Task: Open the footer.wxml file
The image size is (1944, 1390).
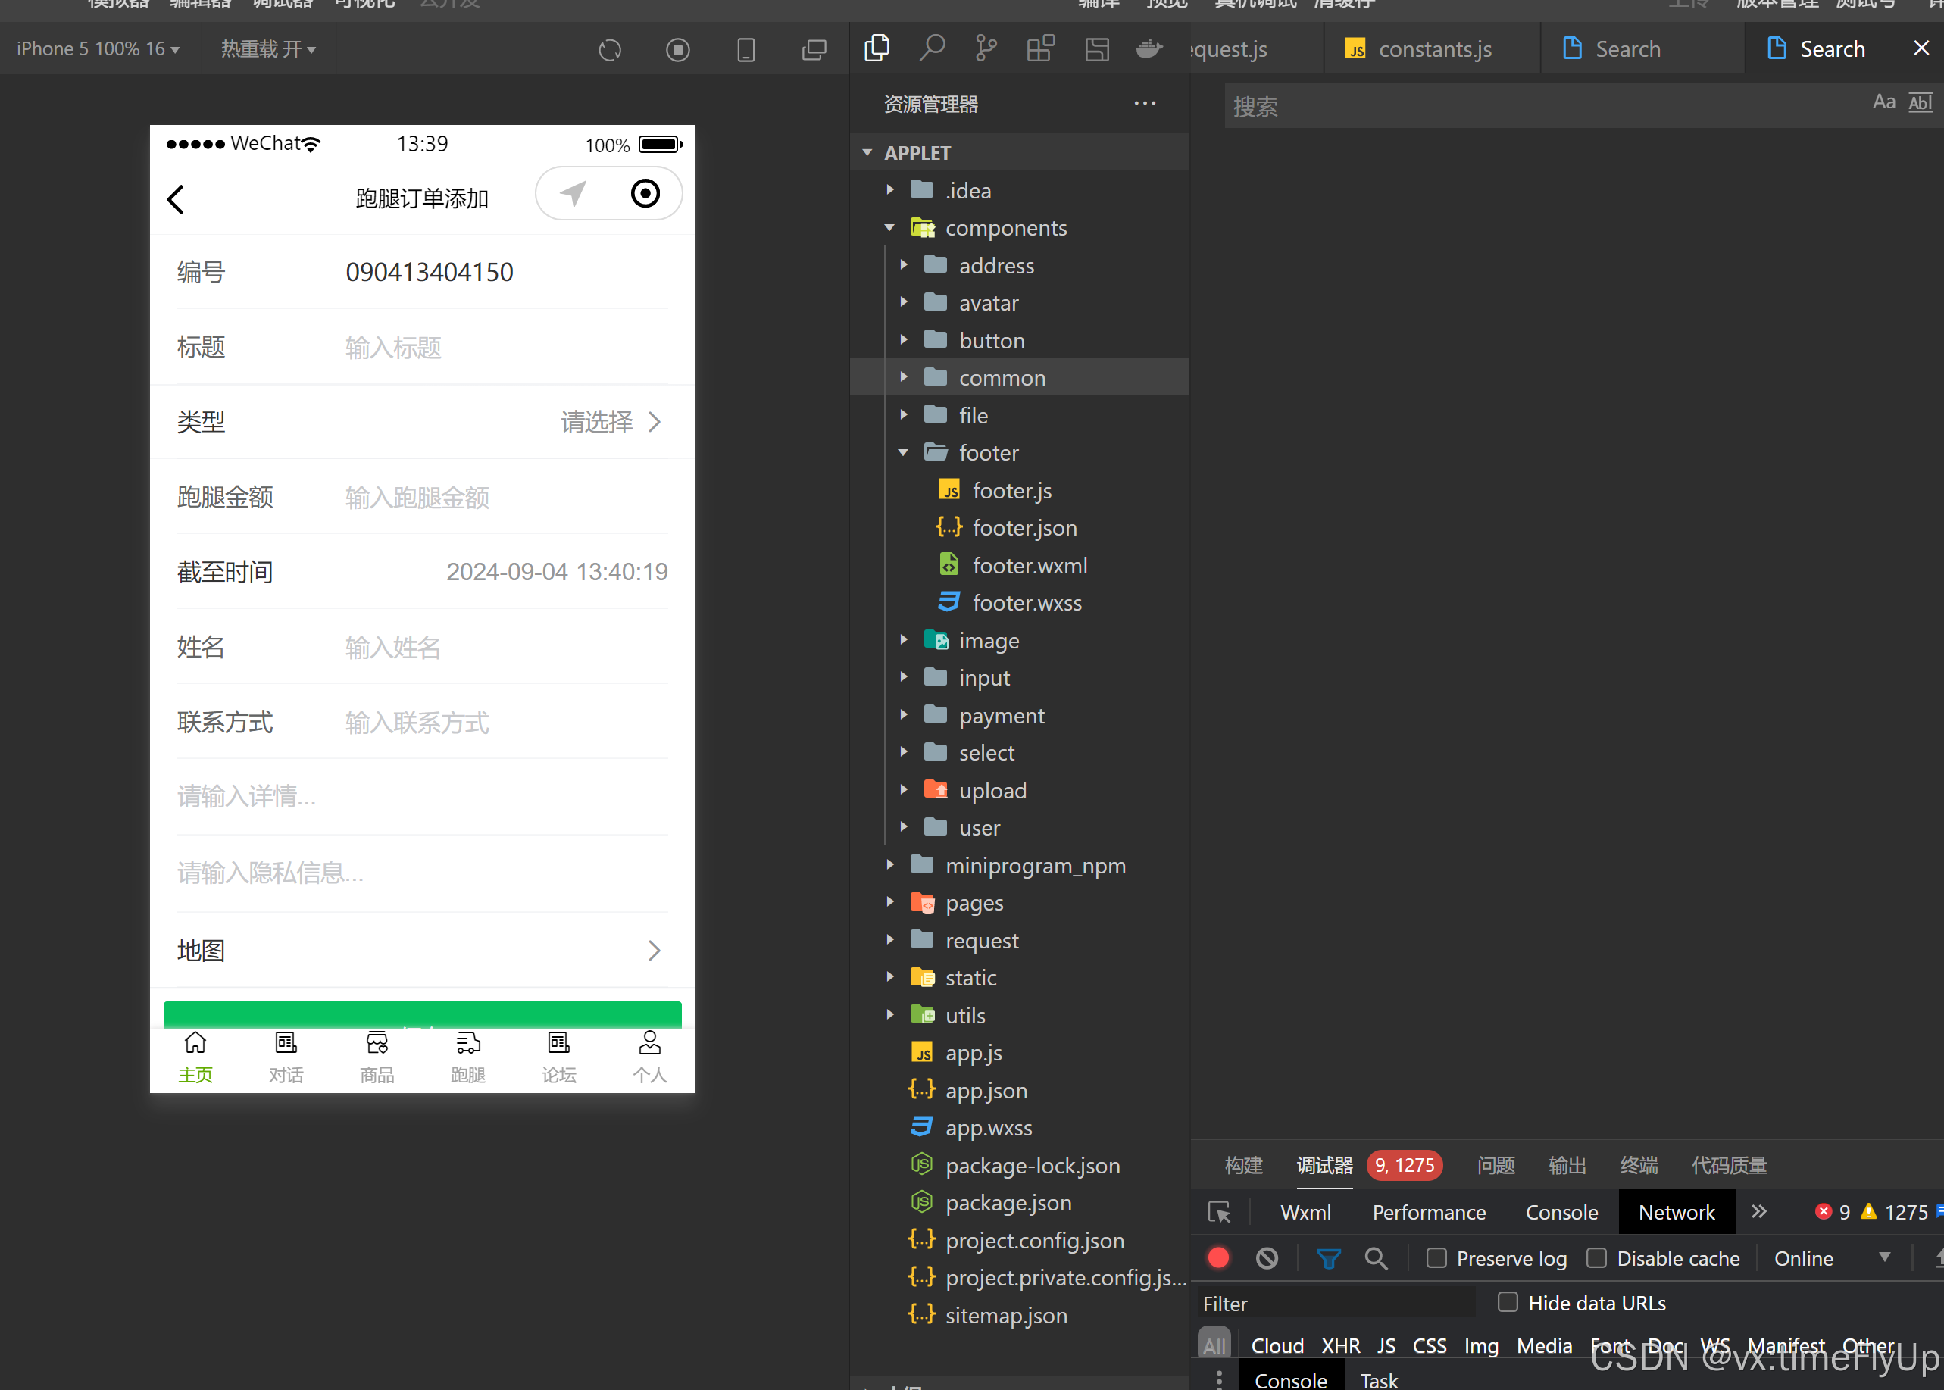Action: coord(1029,566)
